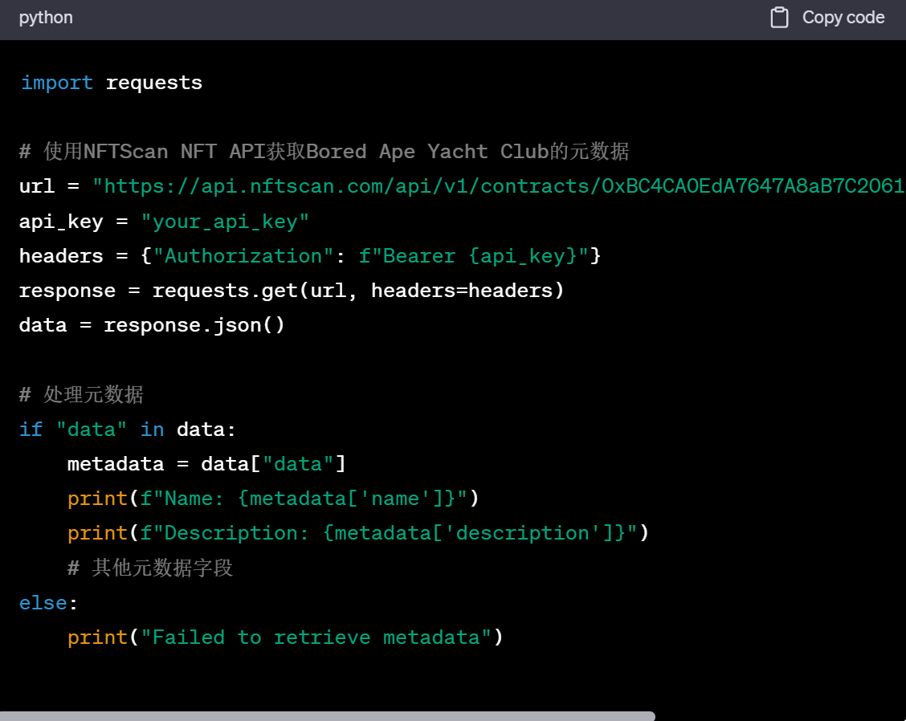This screenshot has height=721, width=906.
Task: Select the your_api_key placeholder string
Action: point(225,221)
